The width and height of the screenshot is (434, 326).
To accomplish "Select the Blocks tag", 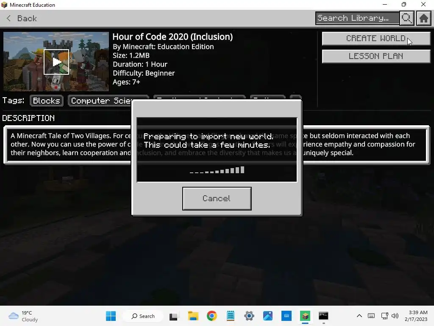I will (47, 101).
